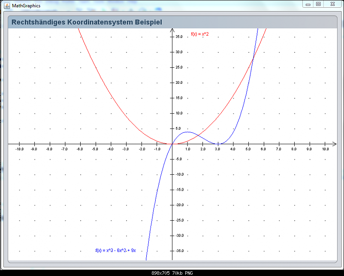Image resolution: width=344 pixels, height=276 pixels.
Task: Click the -5.0 tick label on x-axis
Action: tap(95, 149)
